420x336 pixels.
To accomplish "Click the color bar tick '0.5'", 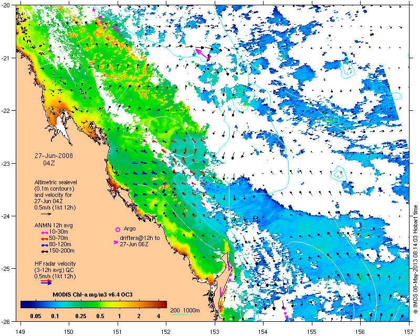I will 100,316.
